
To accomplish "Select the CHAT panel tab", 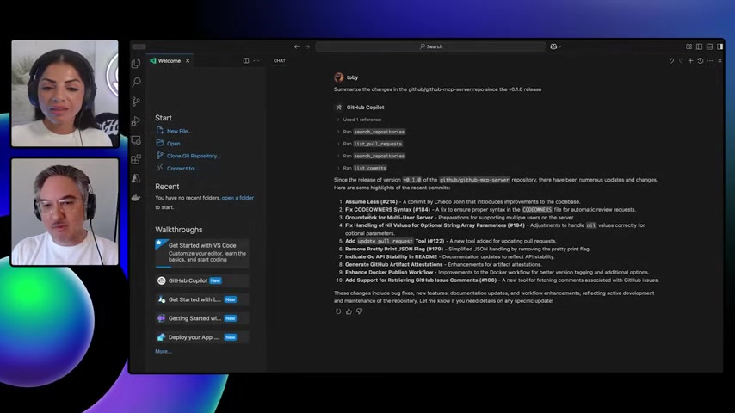I will (x=280, y=60).
